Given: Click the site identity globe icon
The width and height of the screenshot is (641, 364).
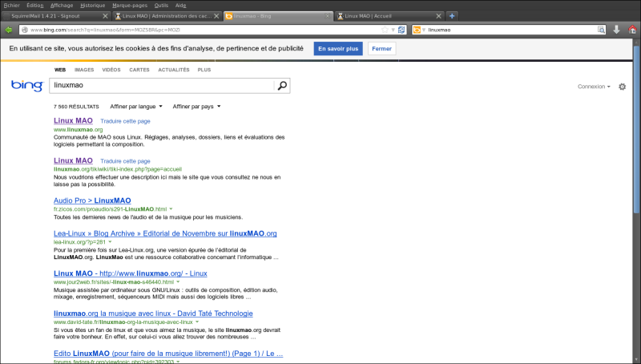Looking at the screenshot, I should click(x=25, y=30).
